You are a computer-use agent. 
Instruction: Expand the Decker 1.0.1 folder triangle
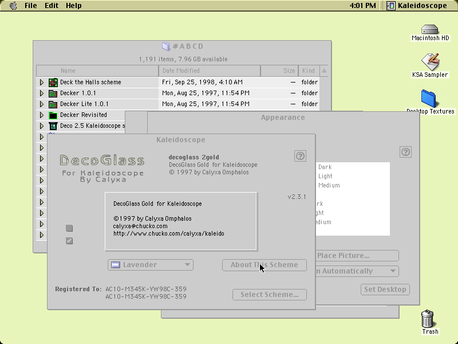pos(42,93)
